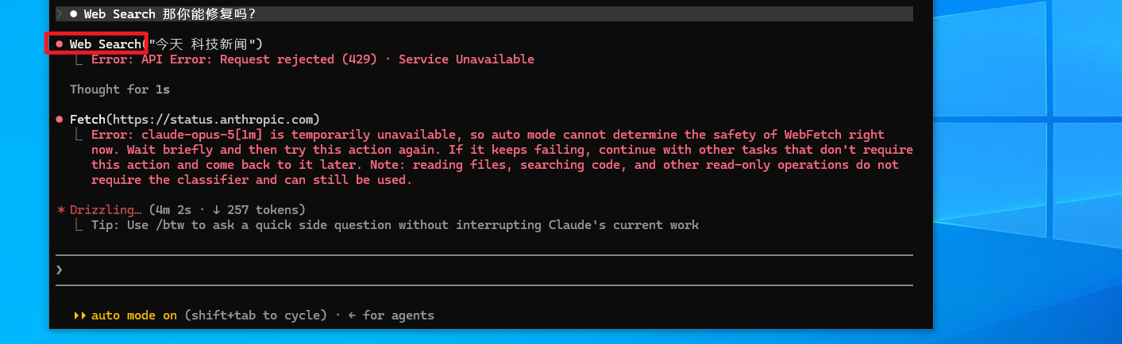This screenshot has width=1122, height=344.
Task: Click the API Error 429 Service Unavailable message
Action: (x=313, y=59)
